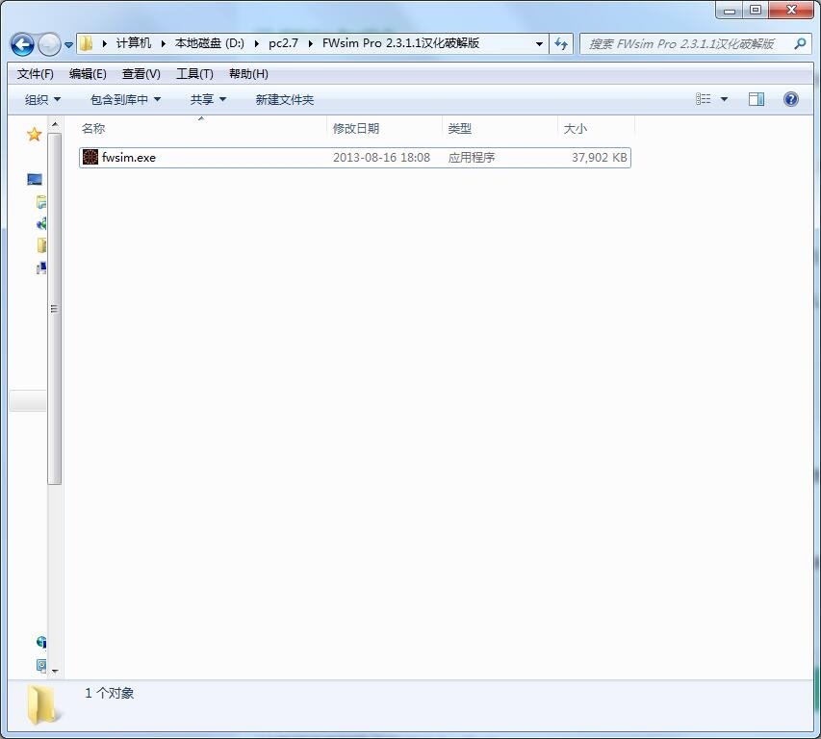
Task: Sort files by 修改日期 column header
Action: click(356, 128)
